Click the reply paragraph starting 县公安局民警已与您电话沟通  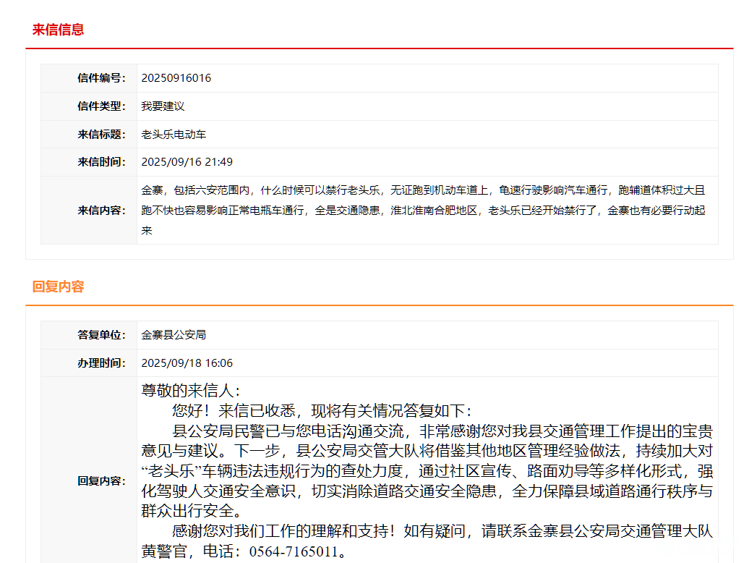[427, 471]
